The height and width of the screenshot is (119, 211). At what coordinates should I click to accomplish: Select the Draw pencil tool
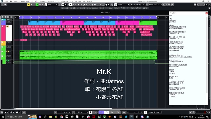(x=76, y=5)
